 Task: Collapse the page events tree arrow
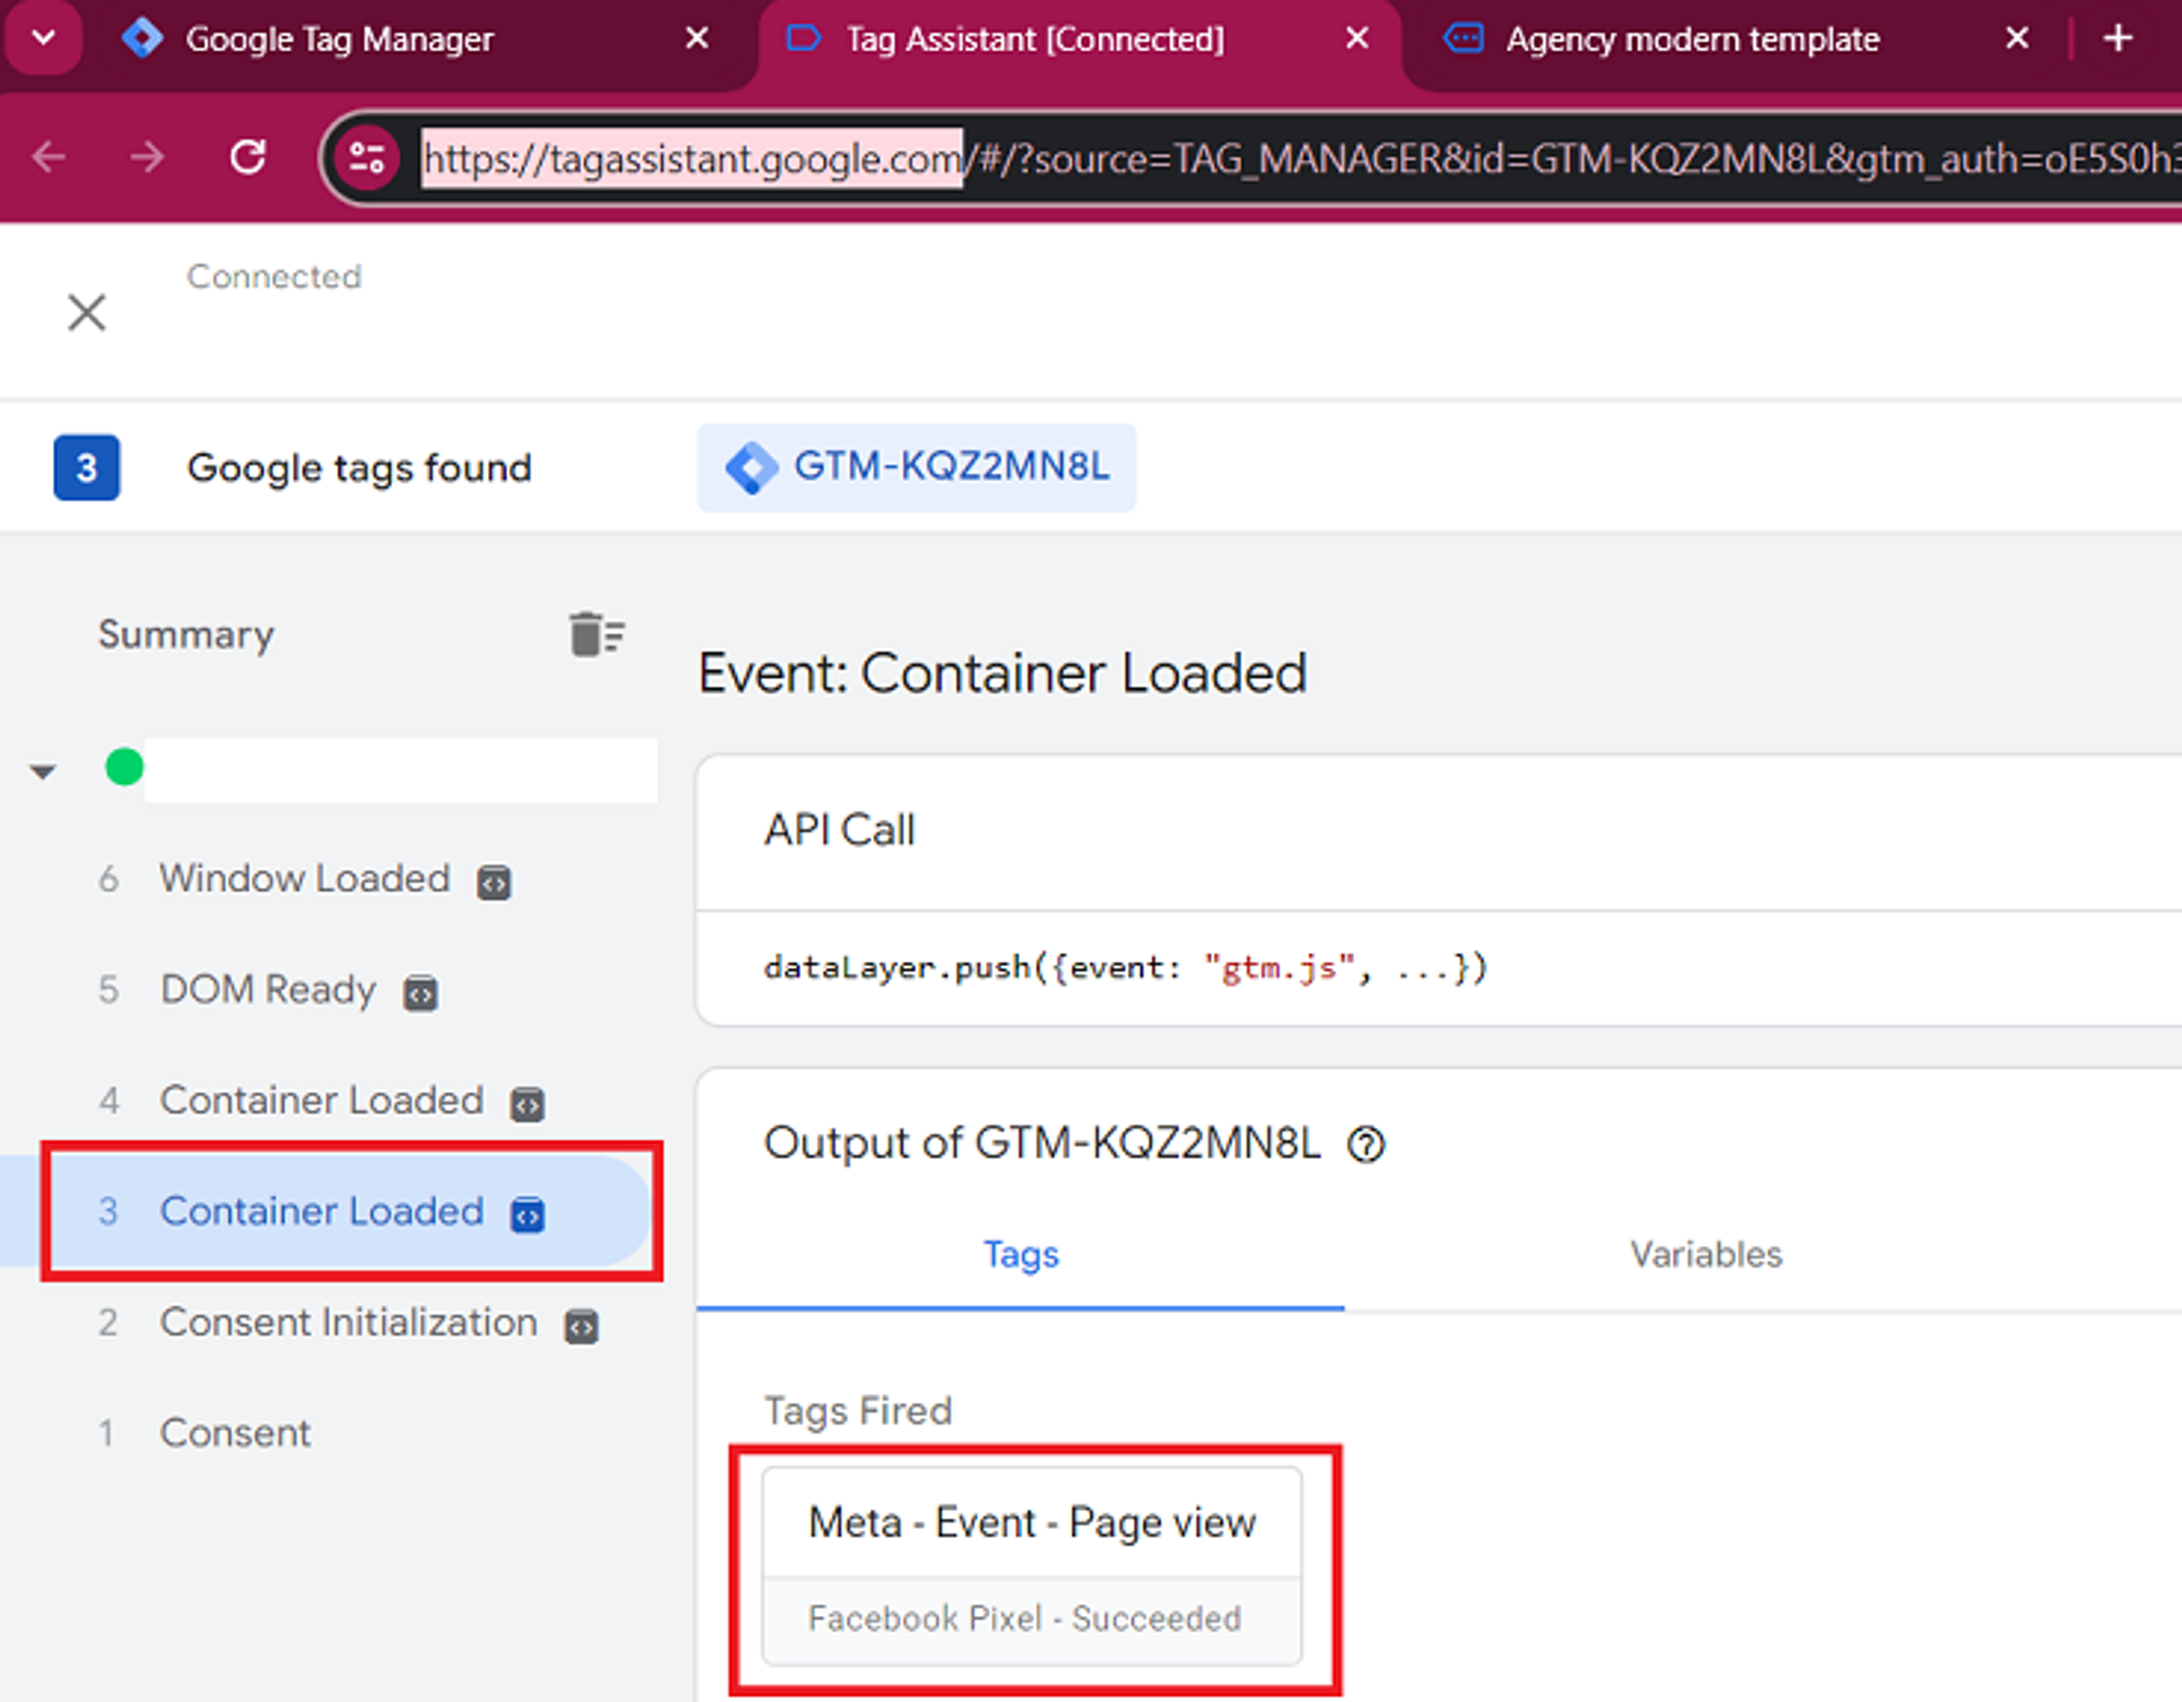tap(42, 771)
